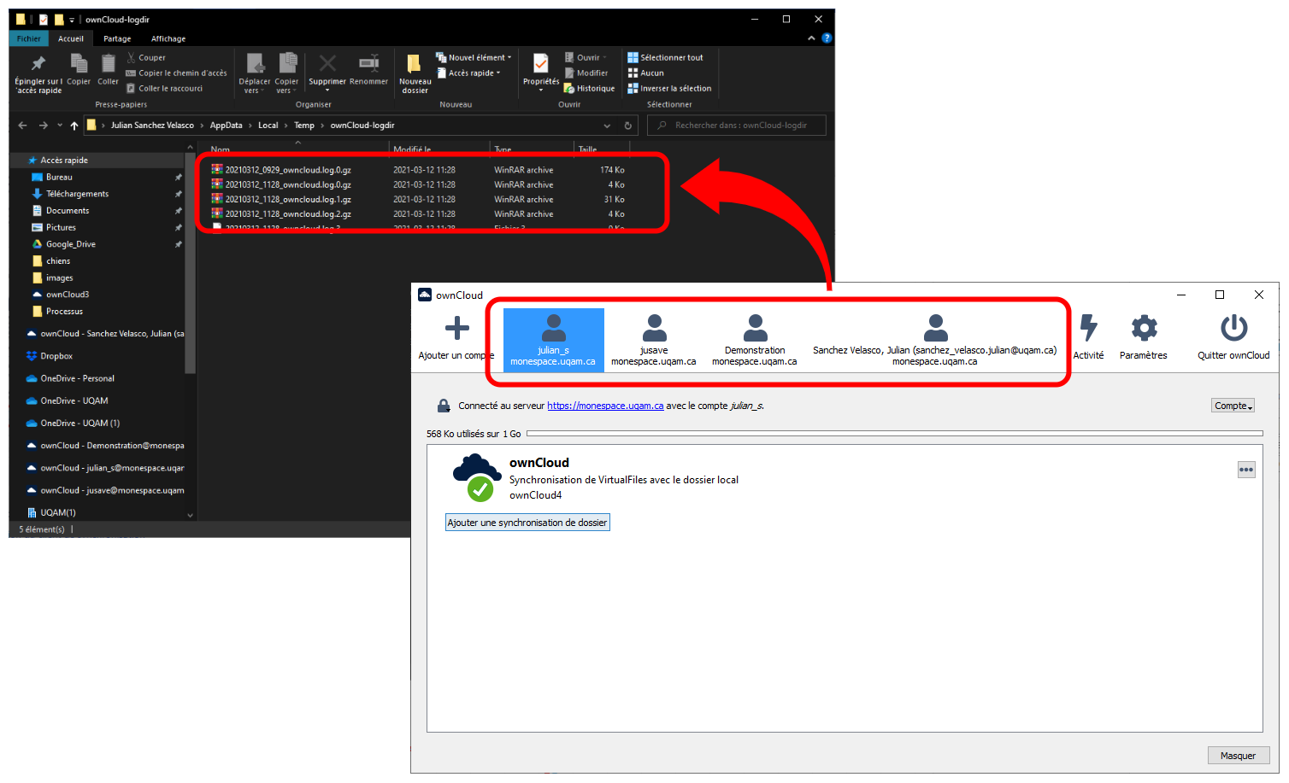Open the Fichier tab in Explorer
1289x783 pixels.
tap(28, 38)
